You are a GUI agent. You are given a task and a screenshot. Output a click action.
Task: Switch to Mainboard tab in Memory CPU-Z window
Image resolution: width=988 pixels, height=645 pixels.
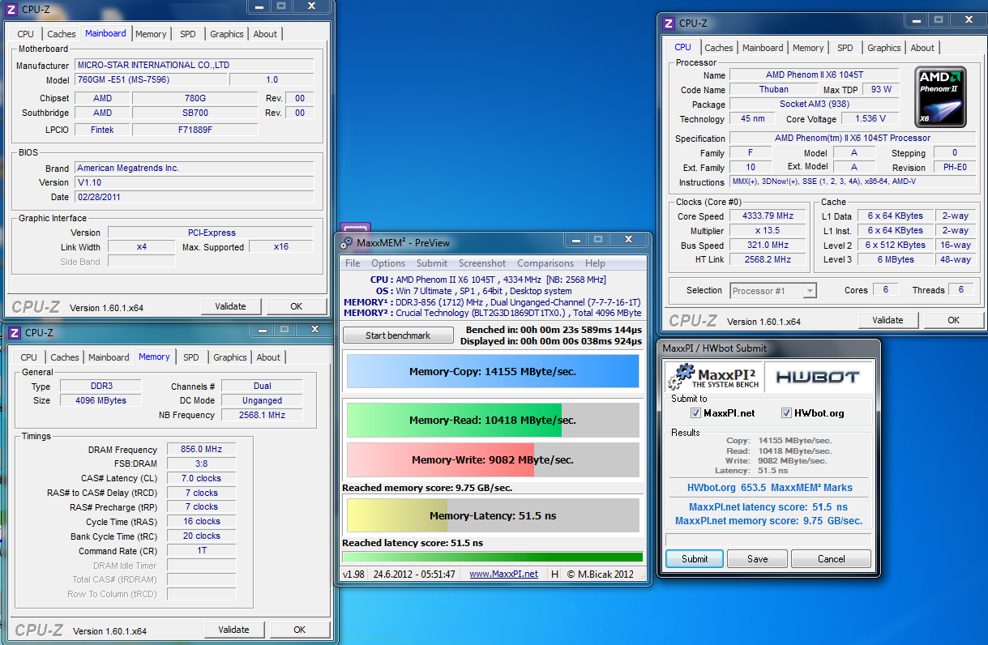(x=109, y=357)
